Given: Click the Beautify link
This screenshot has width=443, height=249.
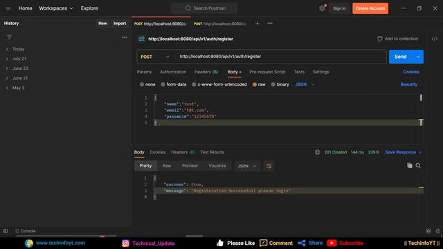Looking at the screenshot, I should click(409, 84).
